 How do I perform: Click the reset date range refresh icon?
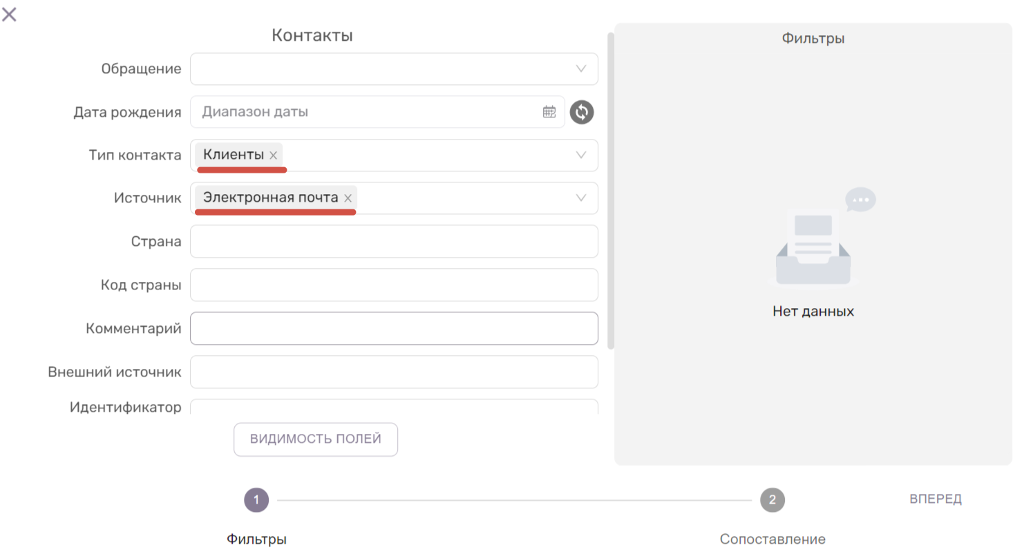582,112
